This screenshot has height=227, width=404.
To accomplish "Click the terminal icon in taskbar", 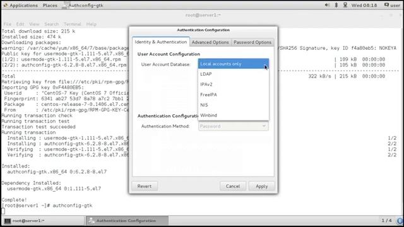I will point(8,221).
